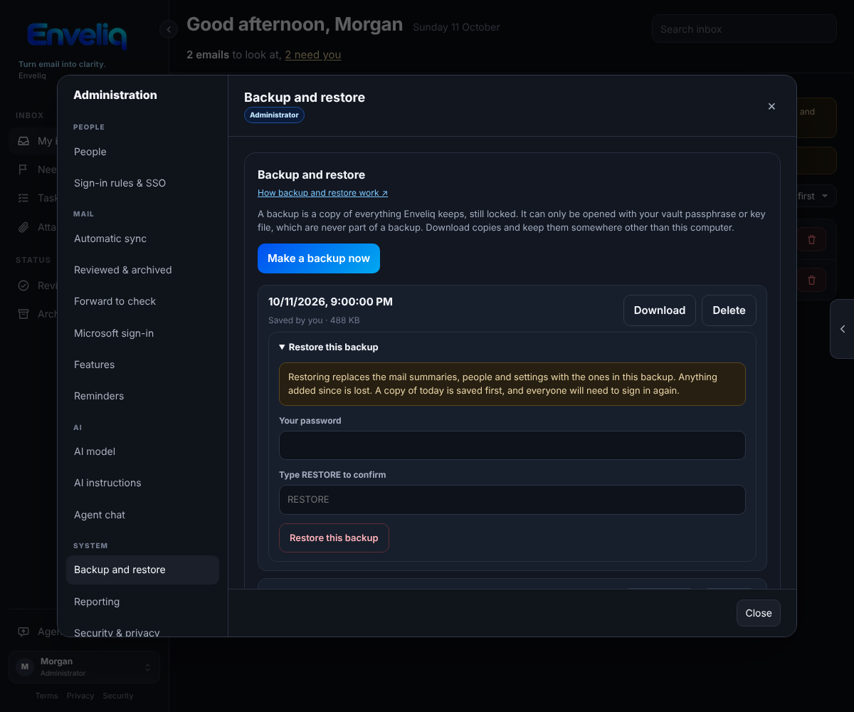Image resolution: width=854 pixels, height=712 pixels.
Task: Open AI model settings
Action: point(142,451)
